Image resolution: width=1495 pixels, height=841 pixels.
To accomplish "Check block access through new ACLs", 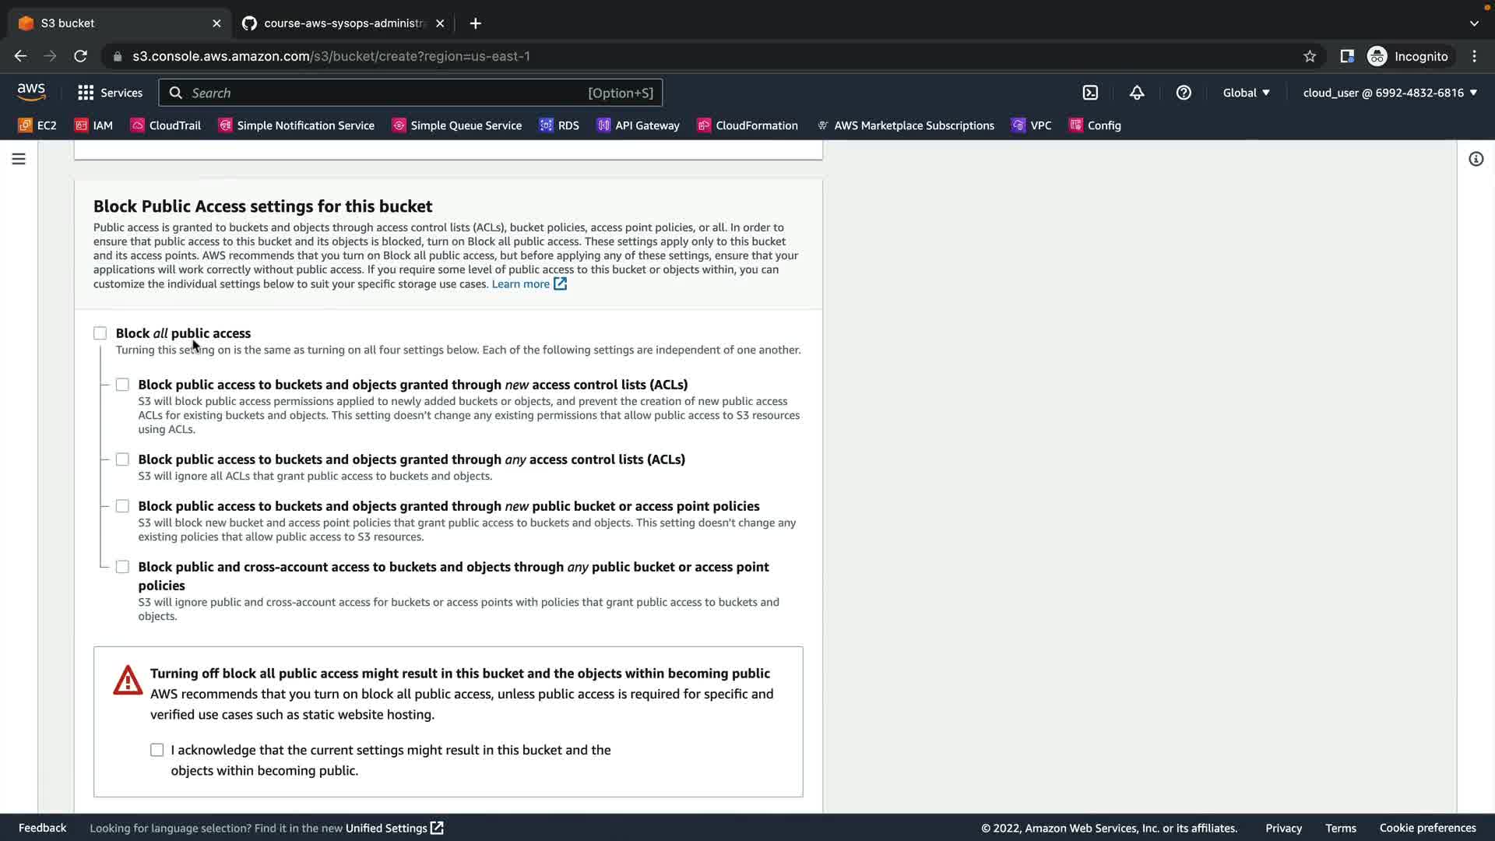I will click(122, 385).
